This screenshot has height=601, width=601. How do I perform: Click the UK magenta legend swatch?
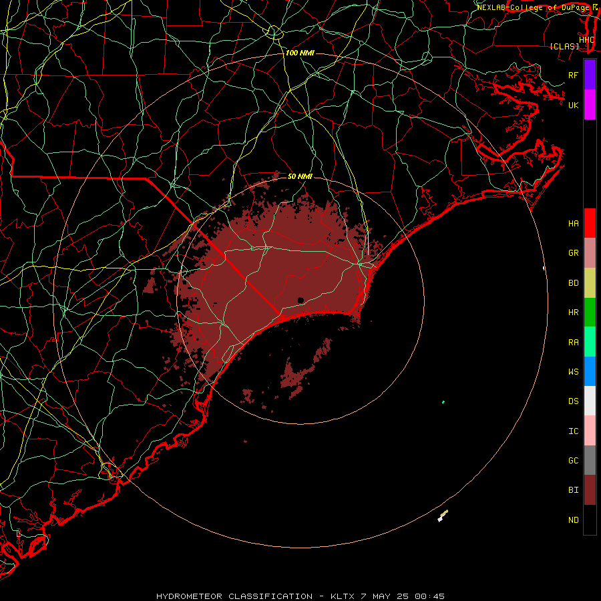tap(590, 105)
